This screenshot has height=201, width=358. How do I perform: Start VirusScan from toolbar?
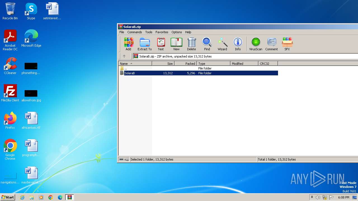click(x=256, y=44)
